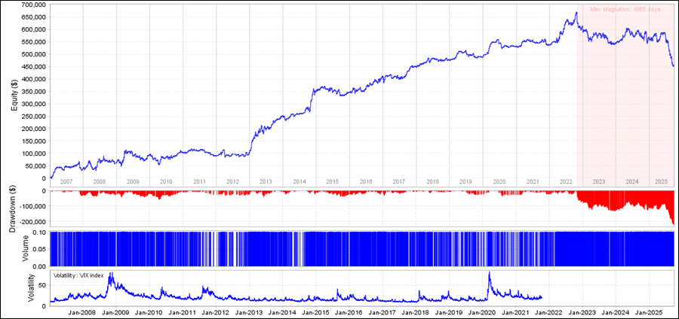Image resolution: width=679 pixels, height=319 pixels.
Task: Click the 2020 VIX spike peak
Action: point(489,272)
